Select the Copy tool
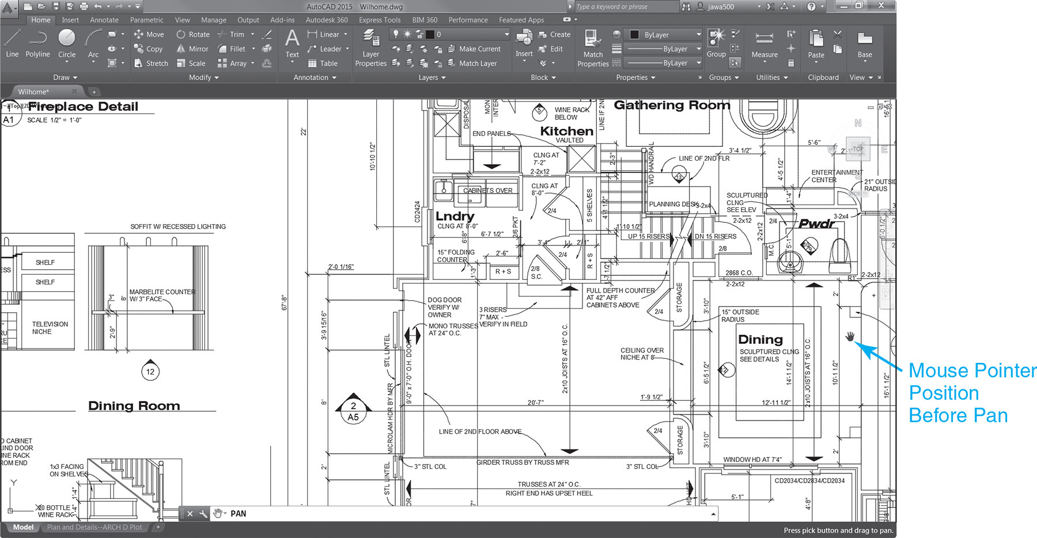The image size is (1037, 538). click(x=148, y=49)
